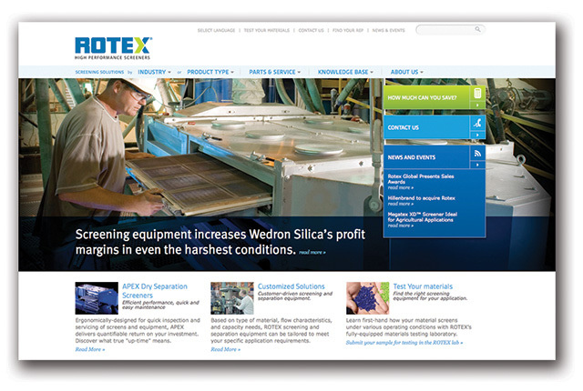
Task: Open the About Us menu
Action: coord(406,71)
